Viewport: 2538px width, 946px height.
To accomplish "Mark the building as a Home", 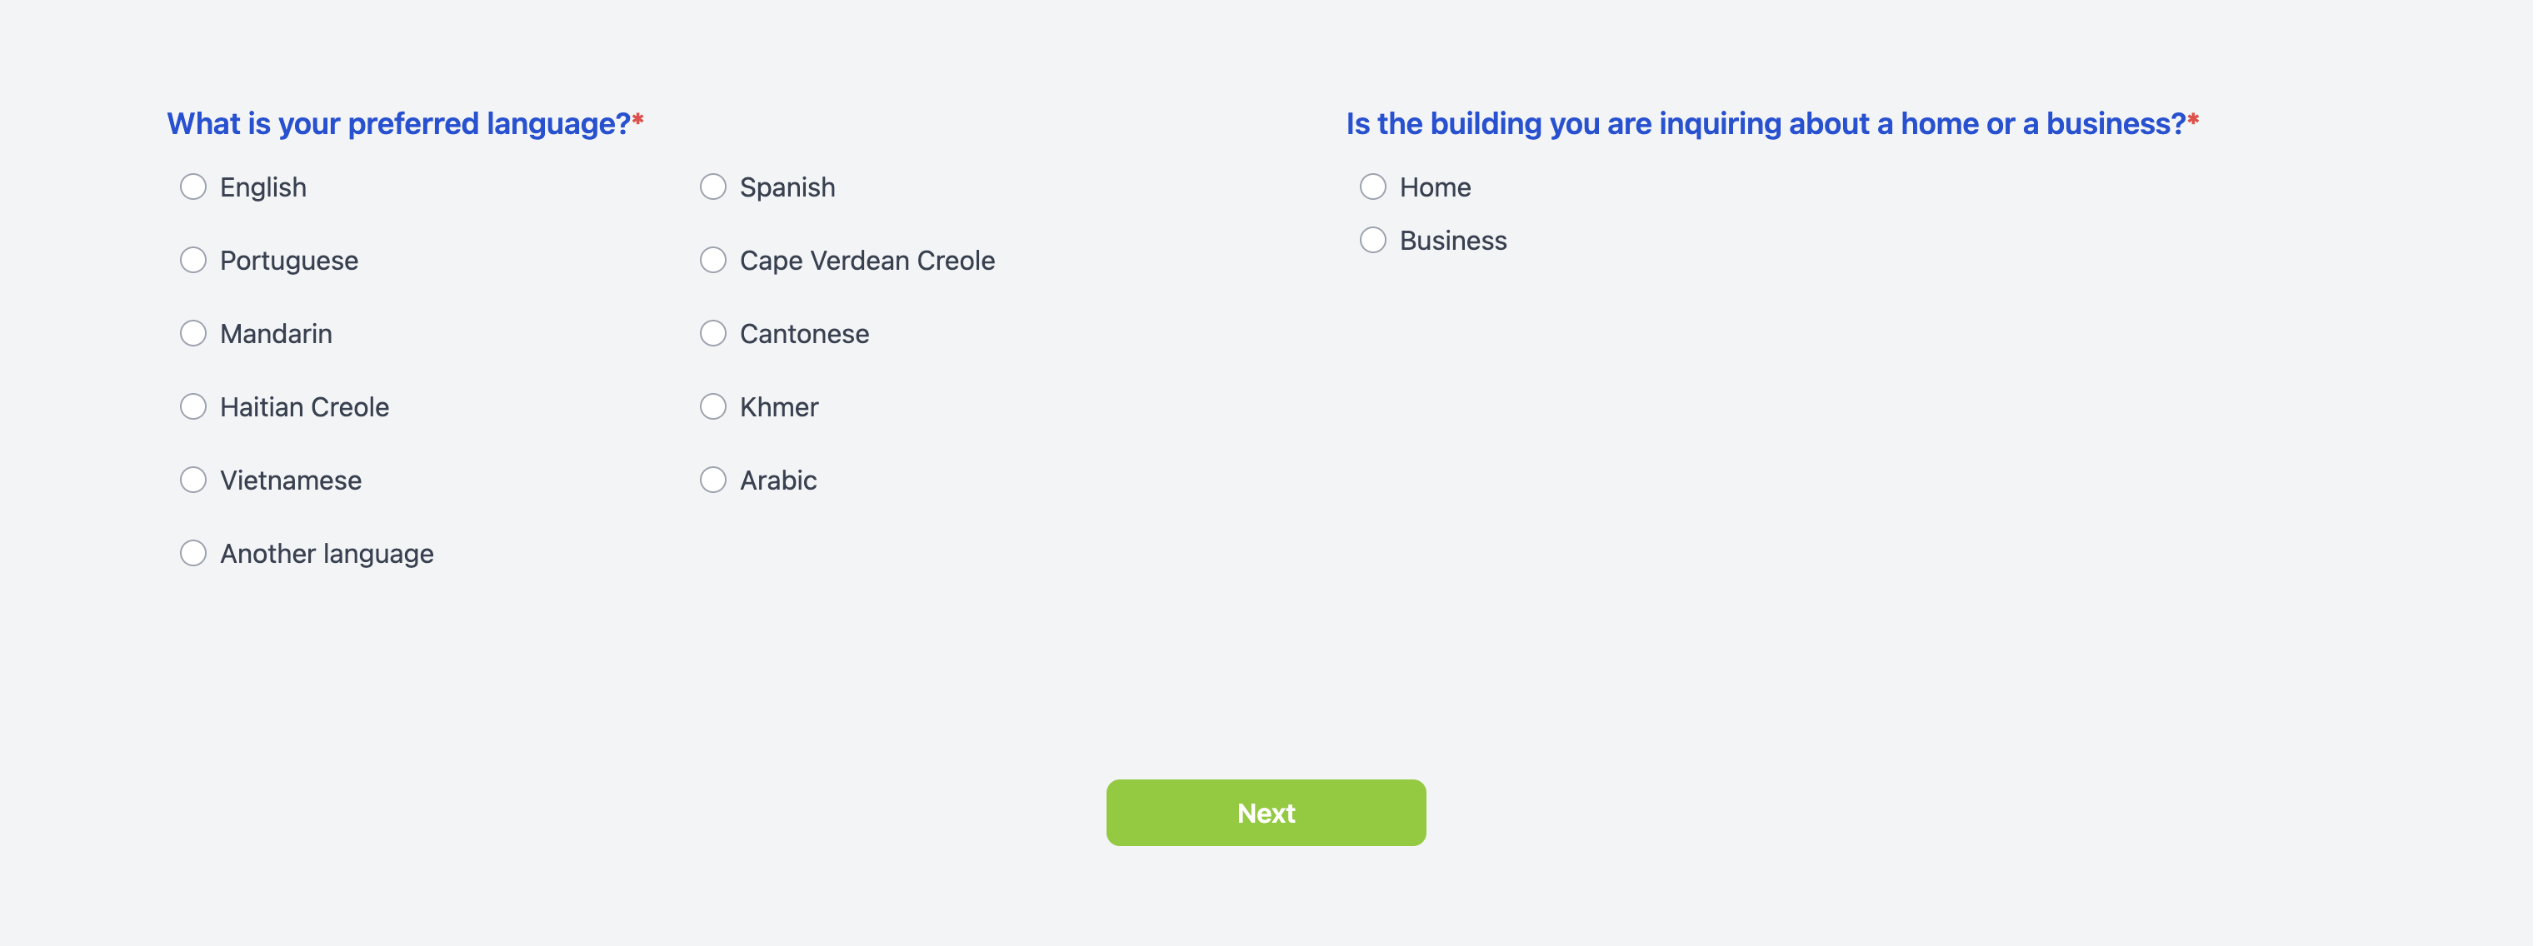I will (1372, 187).
